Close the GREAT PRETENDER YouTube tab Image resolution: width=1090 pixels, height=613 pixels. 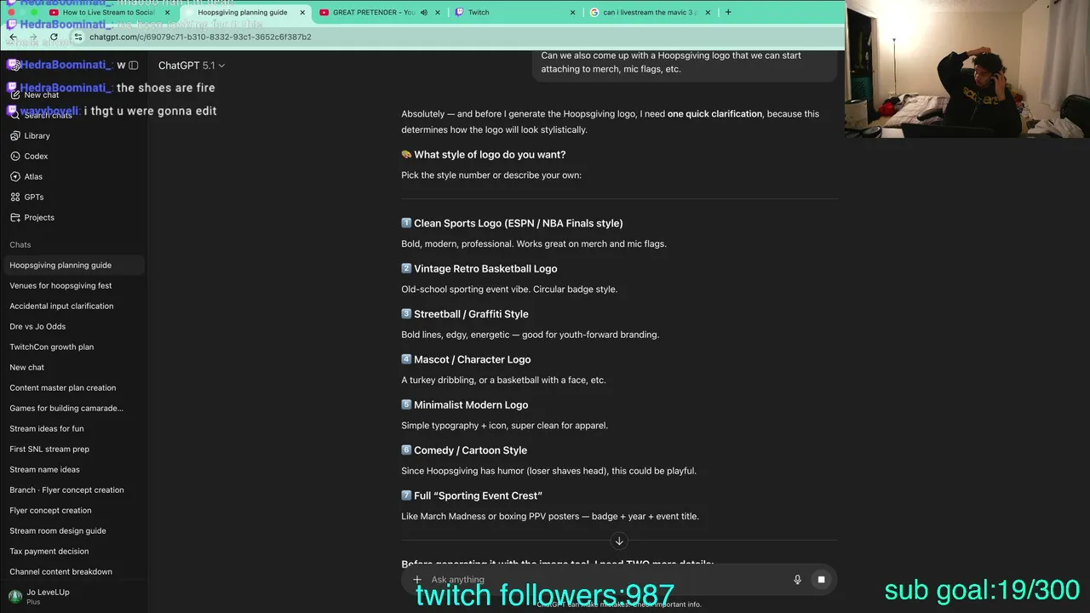pyautogui.click(x=438, y=13)
